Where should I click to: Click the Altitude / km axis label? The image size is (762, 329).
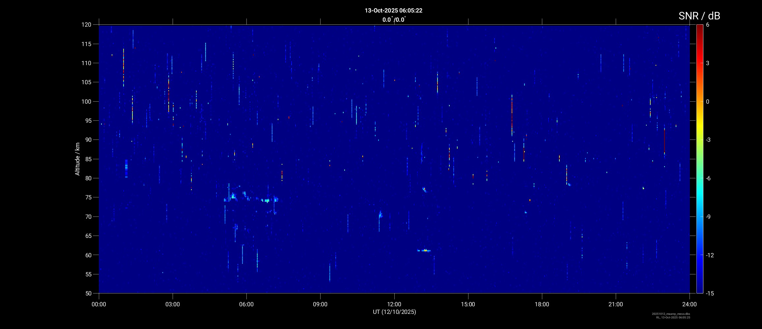(77, 159)
